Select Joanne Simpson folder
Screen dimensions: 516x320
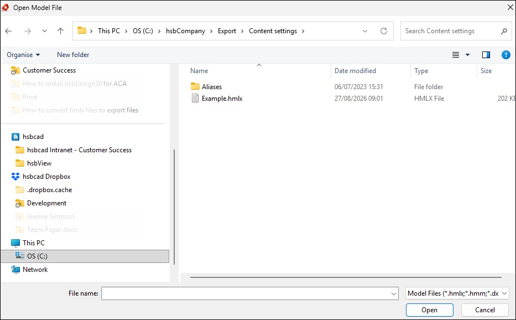click(51, 216)
